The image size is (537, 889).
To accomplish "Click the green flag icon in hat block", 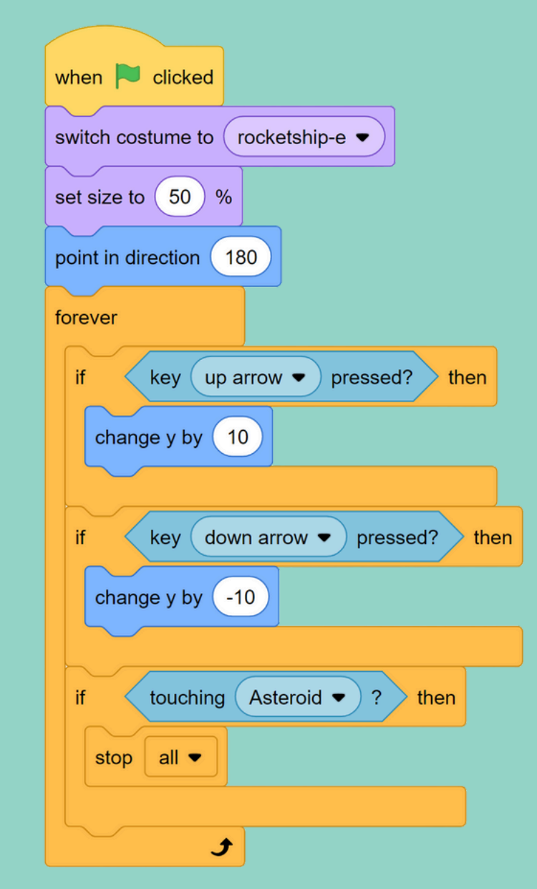I will (127, 77).
